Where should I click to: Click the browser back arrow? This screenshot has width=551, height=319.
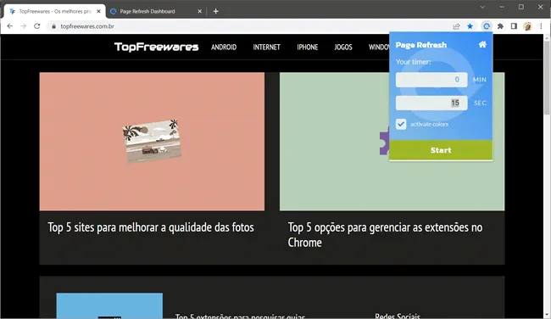(10, 26)
